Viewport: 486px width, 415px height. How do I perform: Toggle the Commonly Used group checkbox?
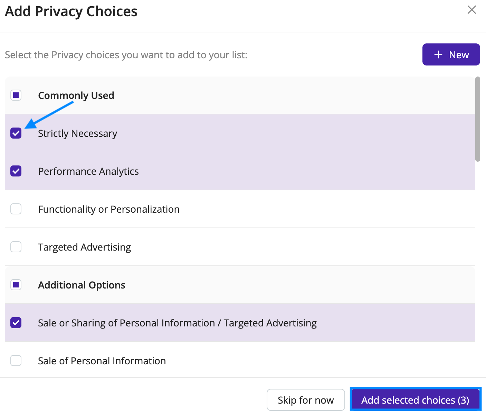coord(16,95)
